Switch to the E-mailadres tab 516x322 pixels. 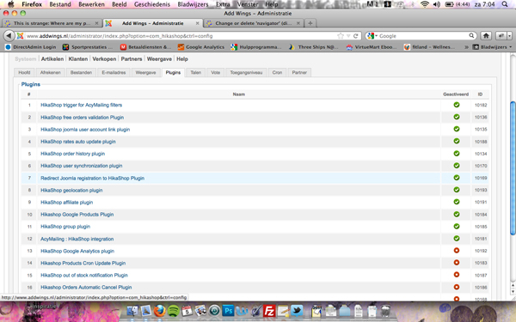pos(114,73)
